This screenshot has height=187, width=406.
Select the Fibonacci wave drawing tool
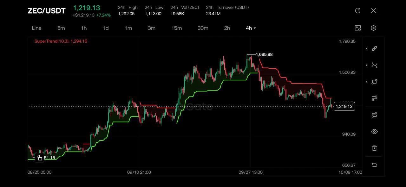click(x=374, y=65)
